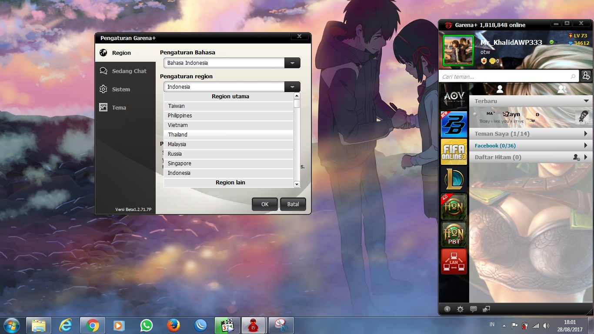Choose Philippines from the region list
The image size is (594, 334).
click(x=229, y=116)
